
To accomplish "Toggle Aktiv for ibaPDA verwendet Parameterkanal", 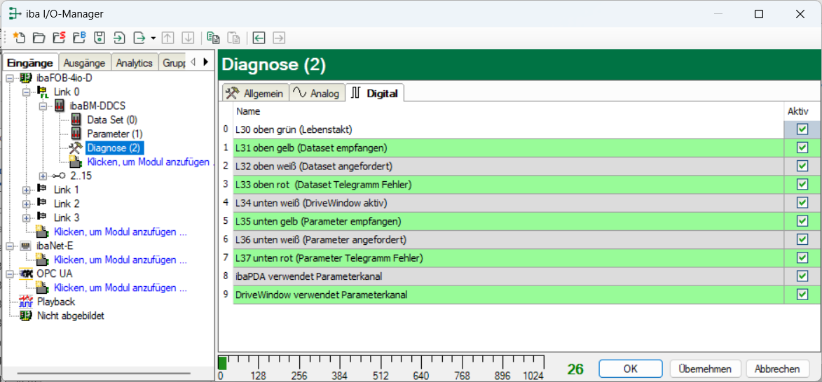I will click(x=802, y=276).
